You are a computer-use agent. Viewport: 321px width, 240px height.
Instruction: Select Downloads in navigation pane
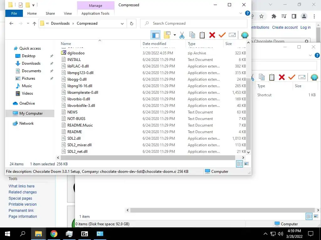31,63
